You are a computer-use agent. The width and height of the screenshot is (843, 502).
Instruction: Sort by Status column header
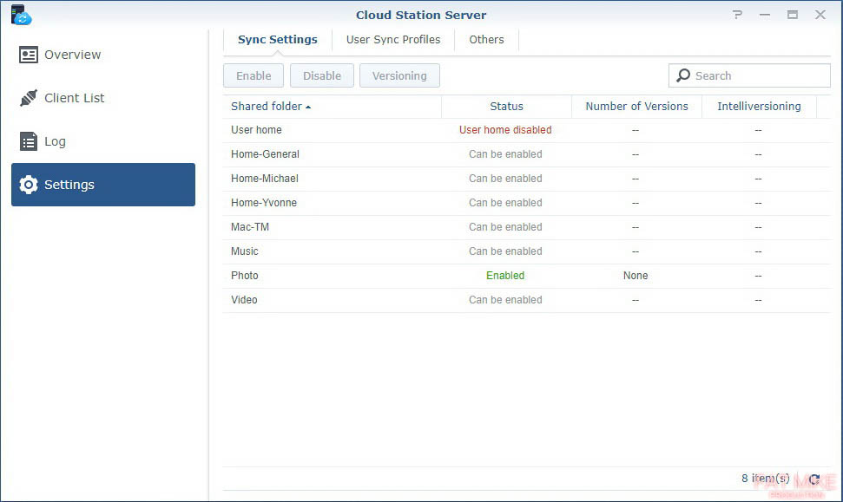point(506,107)
